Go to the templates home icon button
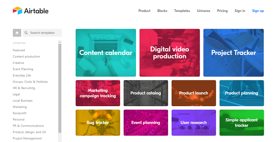 (x=17, y=33)
